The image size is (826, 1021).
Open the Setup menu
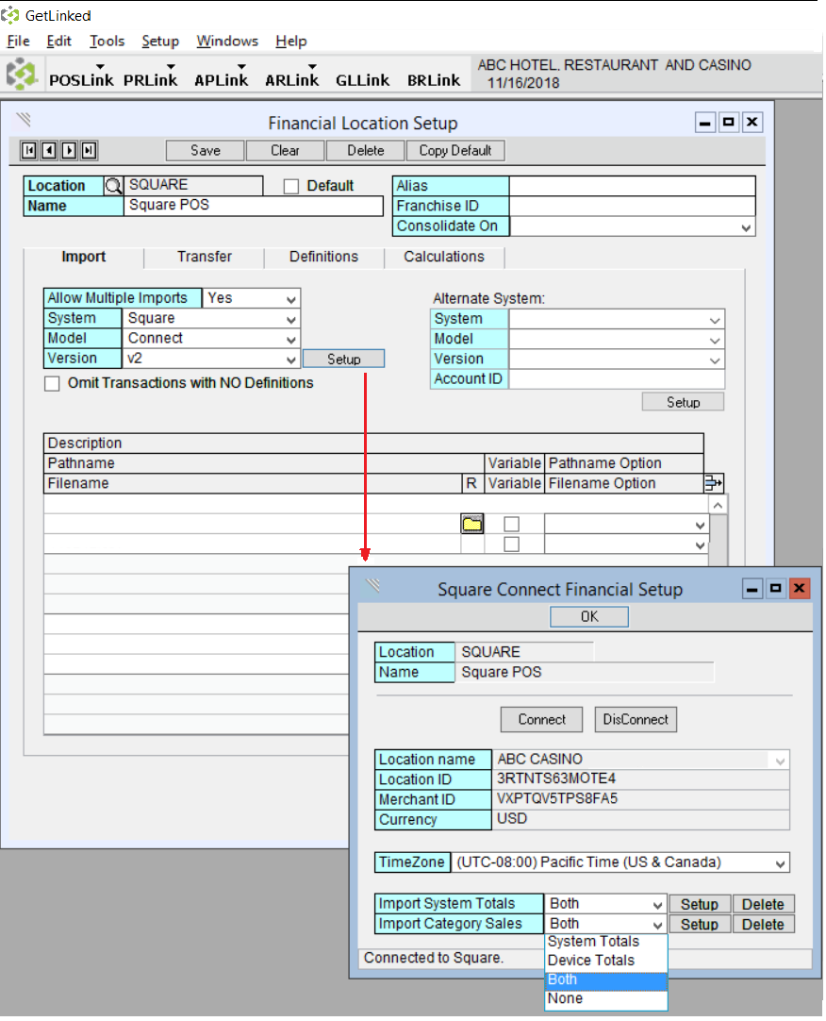160,41
